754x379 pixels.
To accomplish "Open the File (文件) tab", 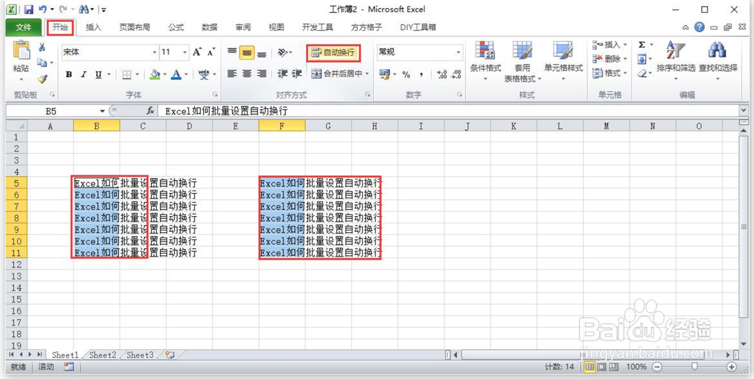I will [24, 27].
